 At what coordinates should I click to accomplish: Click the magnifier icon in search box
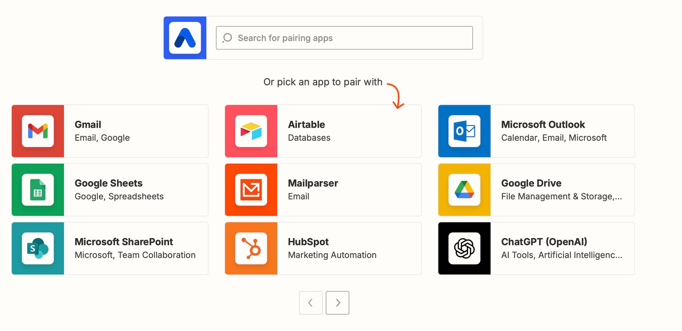click(227, 38)
